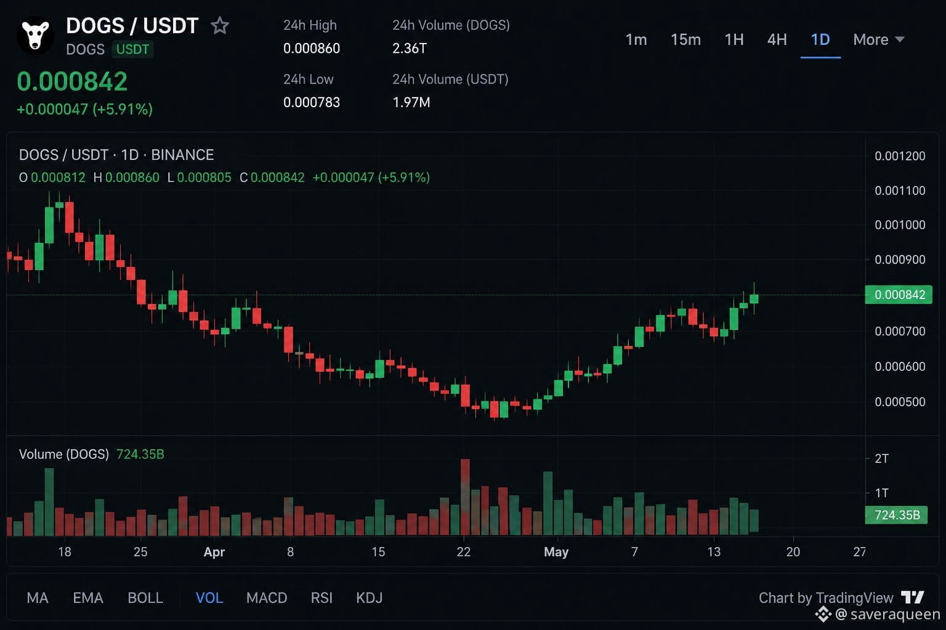The image size is (946, 630).
Task: Click the Apr label on time axis
Action: coord(214,552)
